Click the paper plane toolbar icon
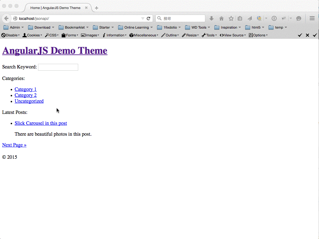This screenshot has width=319, height=239. pos(250,18)
